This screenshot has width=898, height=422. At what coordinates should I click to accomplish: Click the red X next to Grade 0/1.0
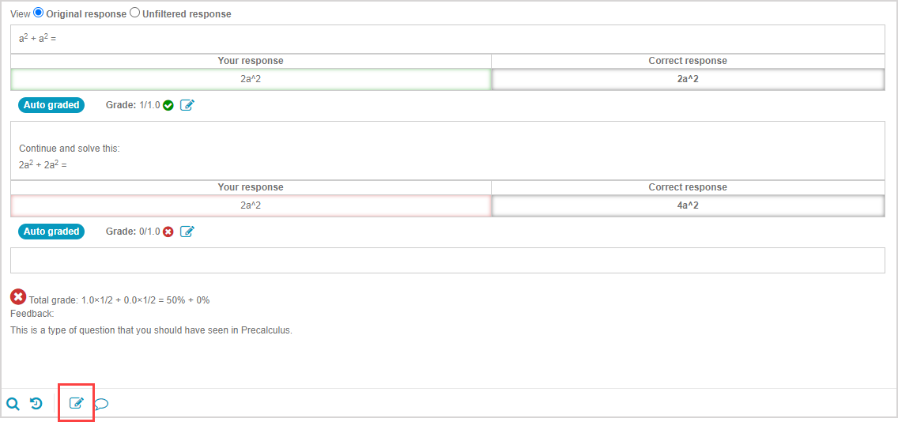click(x=168, y=232)
